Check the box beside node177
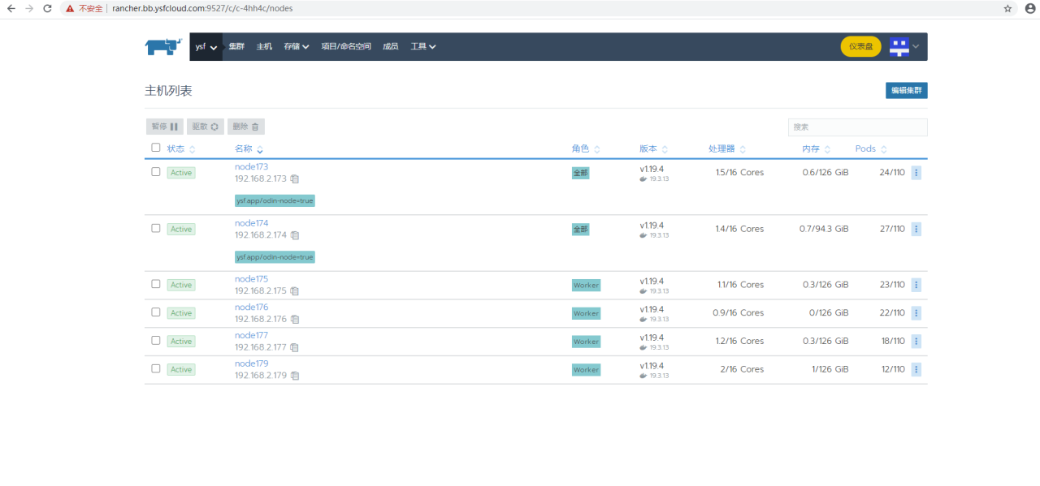Image resolution: width=1040 pixels, height=486 pixels. [156, 340]
